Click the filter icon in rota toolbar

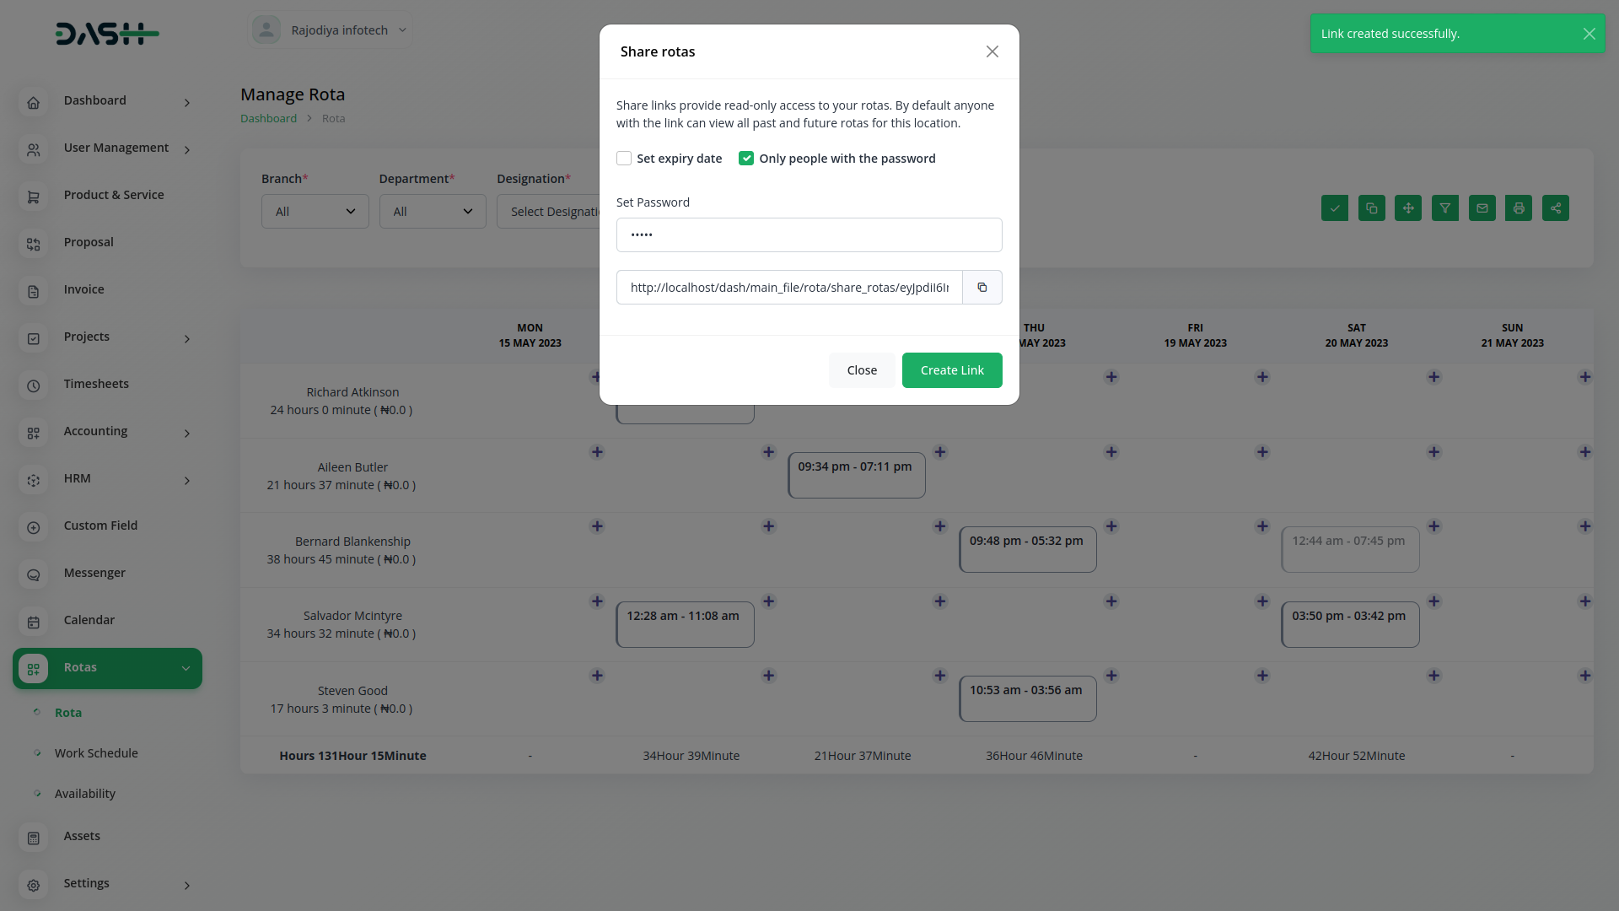[x=1445, y=208]
